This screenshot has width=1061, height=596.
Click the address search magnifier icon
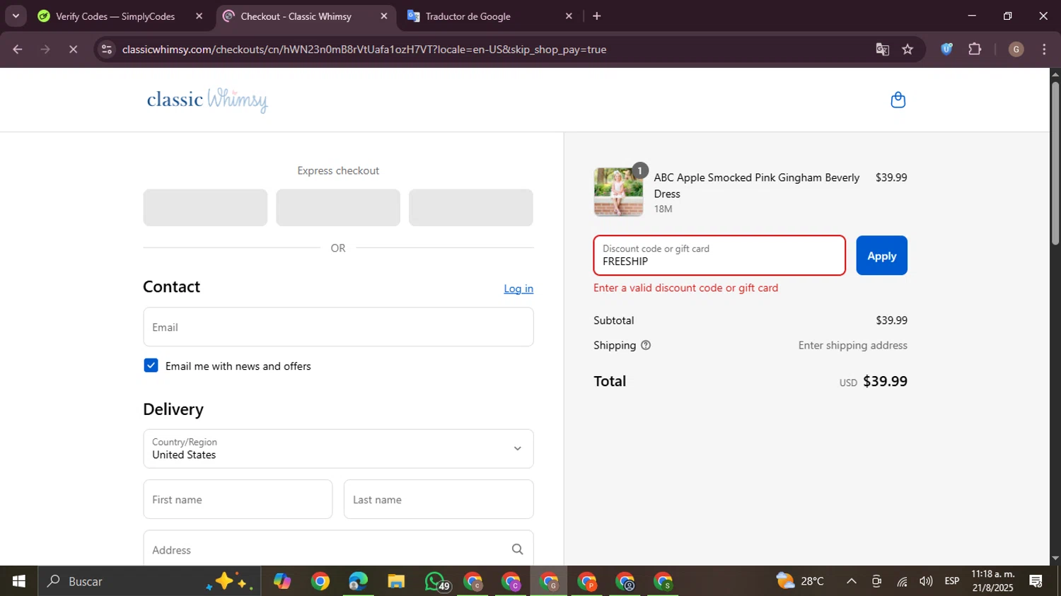517,549
